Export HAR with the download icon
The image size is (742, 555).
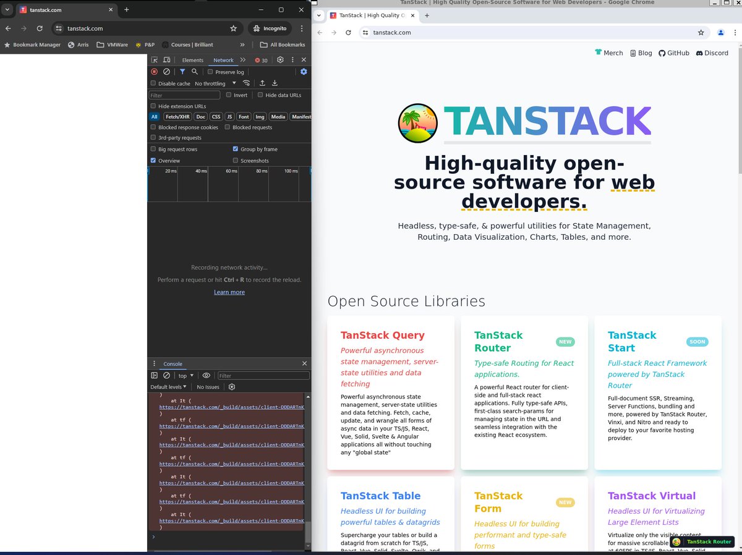(275, 83)
